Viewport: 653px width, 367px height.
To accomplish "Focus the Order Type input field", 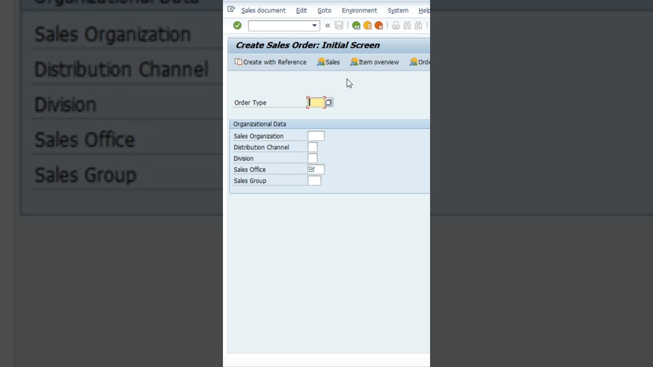I will tap(316, 102).
